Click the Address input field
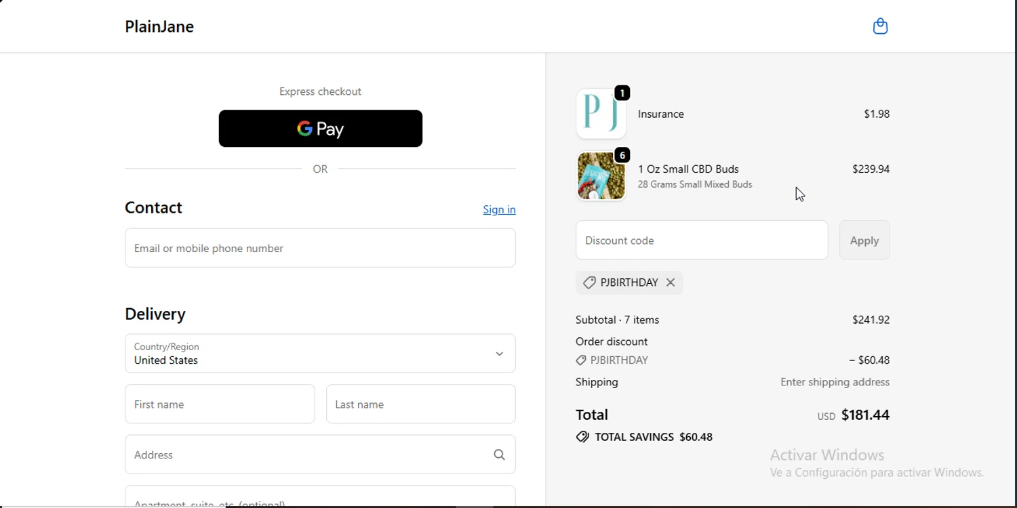The image size is (1017, 508). pyautogui.click(x=320, y=454)
